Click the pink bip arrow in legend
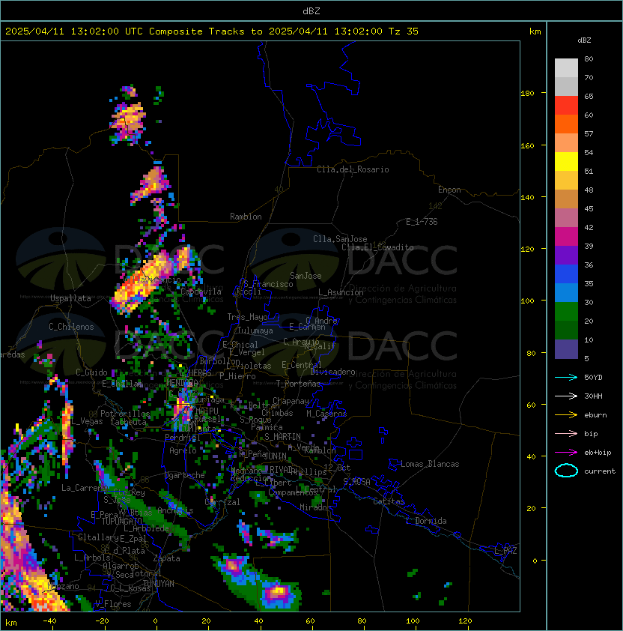Screen dimensions: 623x631 point(566,433)
